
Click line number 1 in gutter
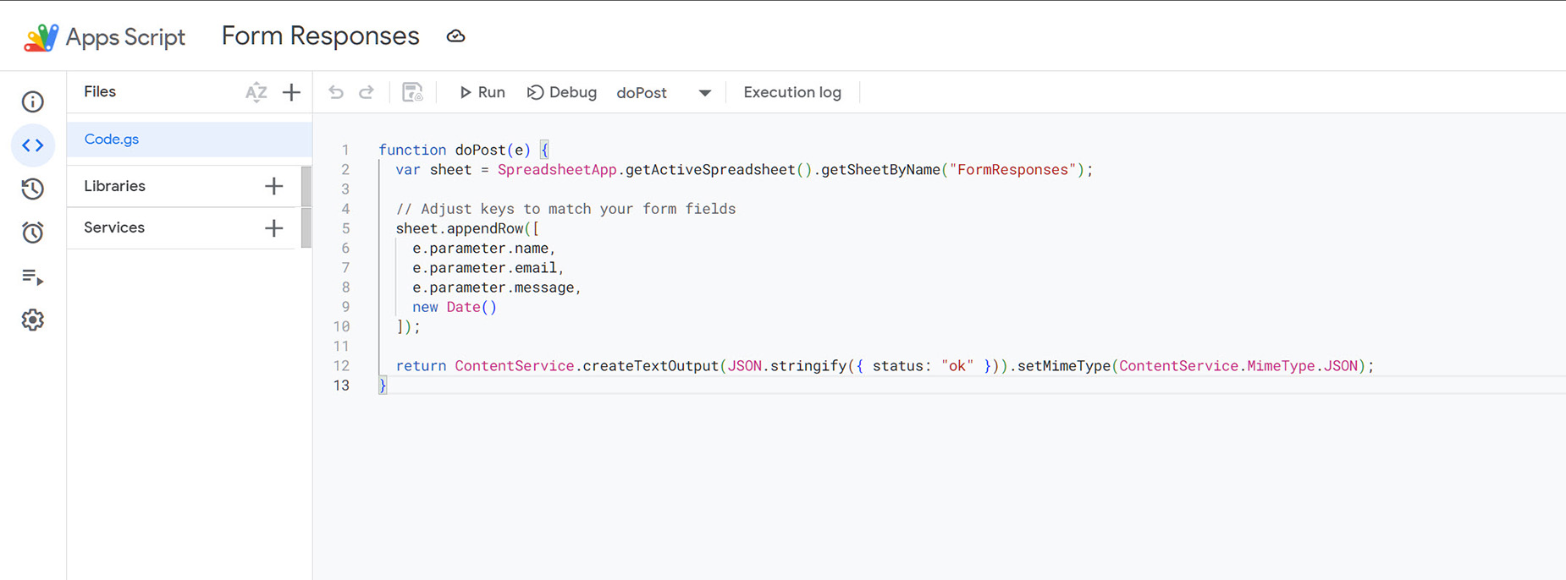[x=345, y=150]
